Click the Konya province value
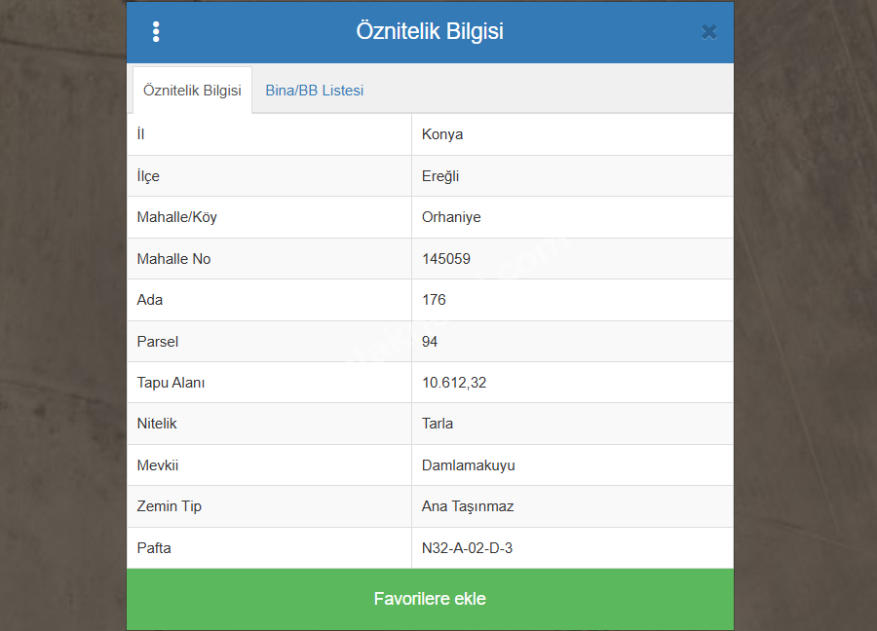Screen dimensions: 877x631 [442, 134]
